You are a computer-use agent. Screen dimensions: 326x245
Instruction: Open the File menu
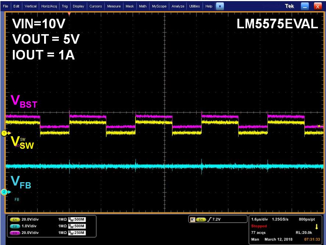(x=6, y=6)
